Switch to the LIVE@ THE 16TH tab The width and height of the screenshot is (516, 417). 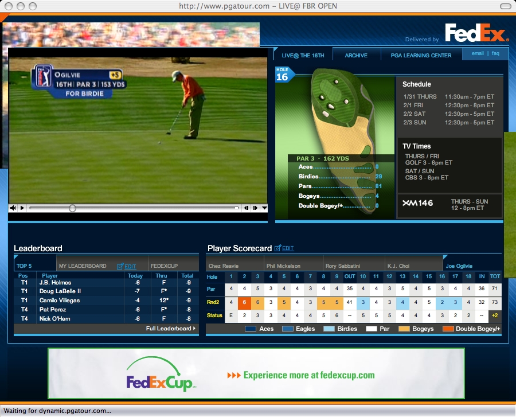[303, 55]
